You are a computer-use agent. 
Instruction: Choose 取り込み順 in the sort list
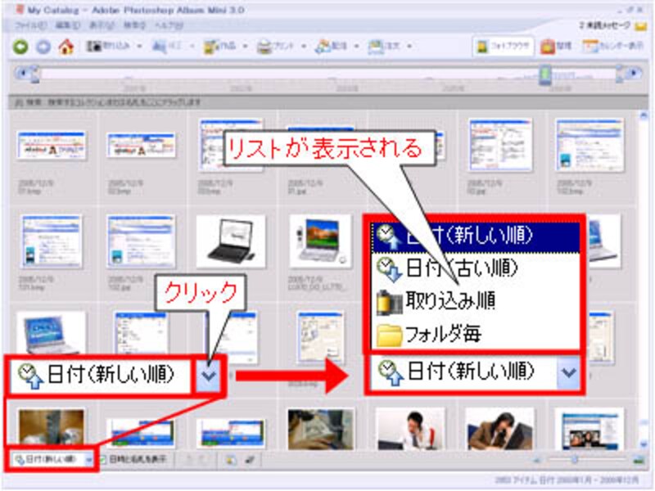[475, 300]
